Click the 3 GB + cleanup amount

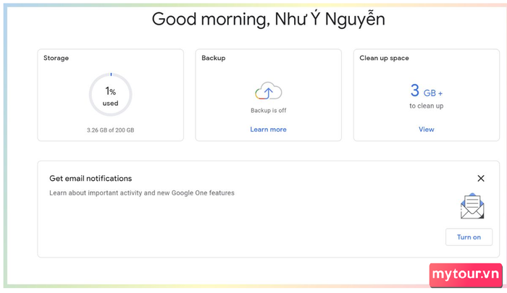(x=426, y=90)
